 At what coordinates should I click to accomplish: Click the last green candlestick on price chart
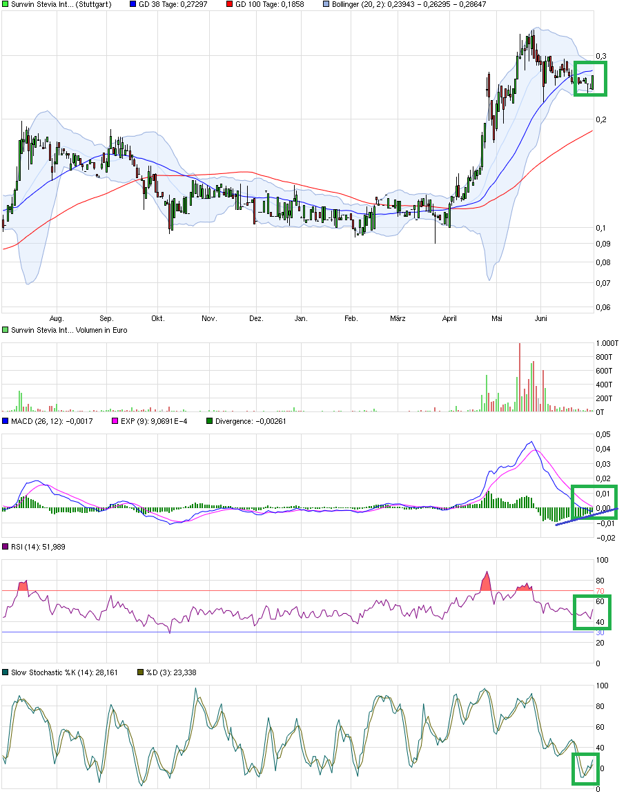pos(592,81)
